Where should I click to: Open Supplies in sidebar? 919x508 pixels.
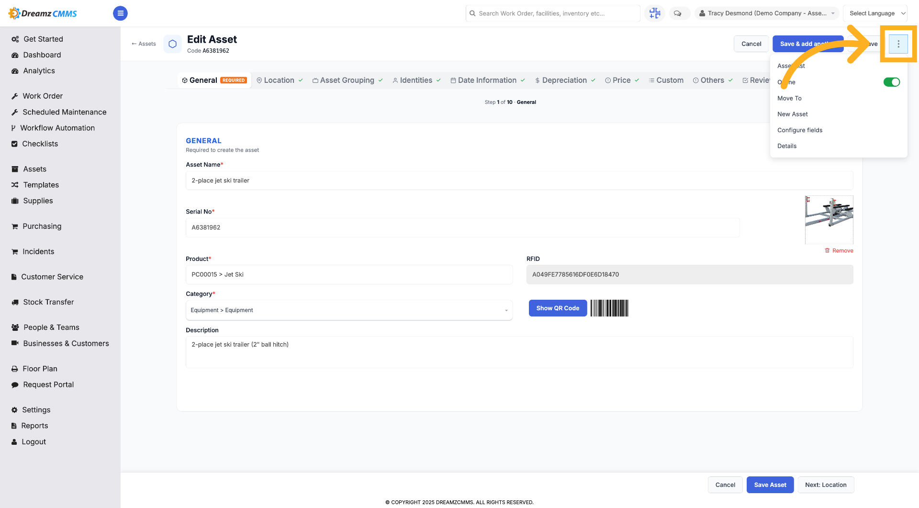38,201
